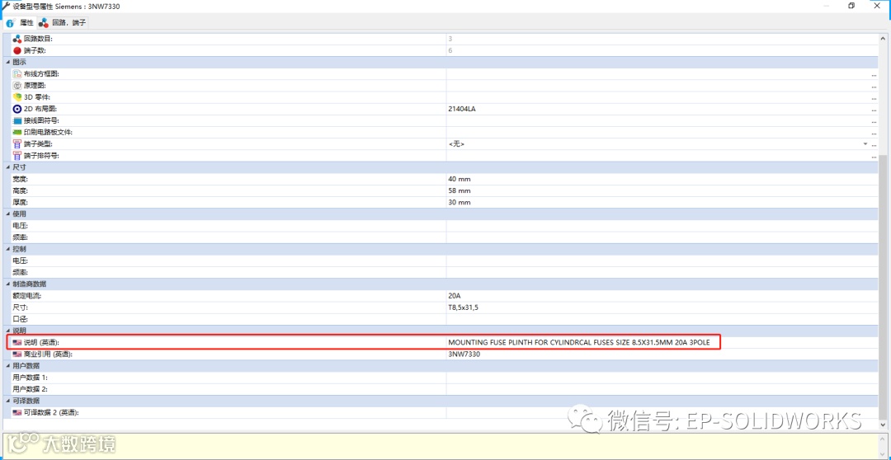This screenshot has width=891, height=460.
Task: Close the device properties window
Action: (878, 6)
